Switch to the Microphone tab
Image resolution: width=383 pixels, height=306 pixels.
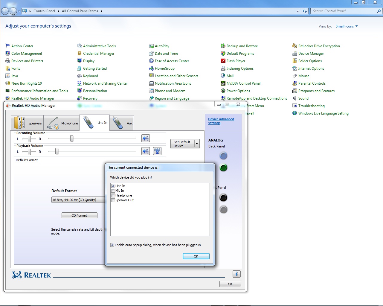(62, 123)
